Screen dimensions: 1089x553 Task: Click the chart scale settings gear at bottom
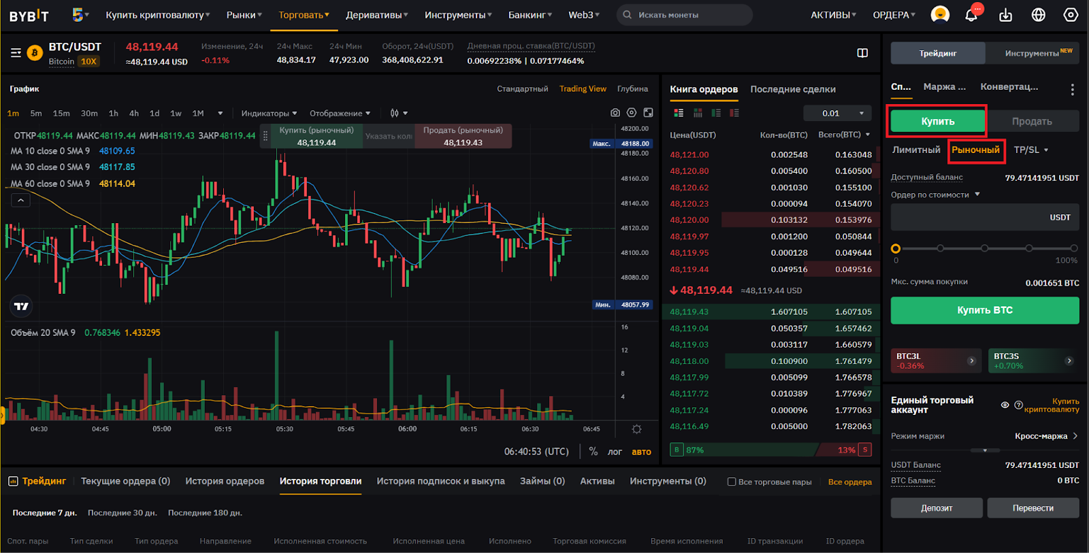coord(636,429)
